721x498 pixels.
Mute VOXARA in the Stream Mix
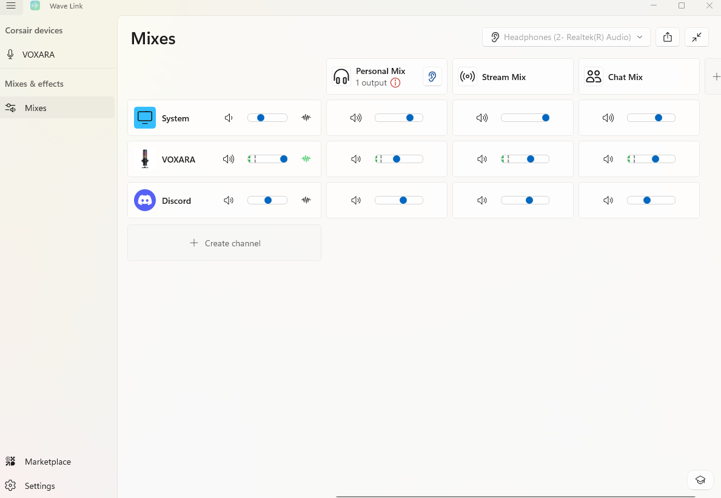tap(482, 159)
